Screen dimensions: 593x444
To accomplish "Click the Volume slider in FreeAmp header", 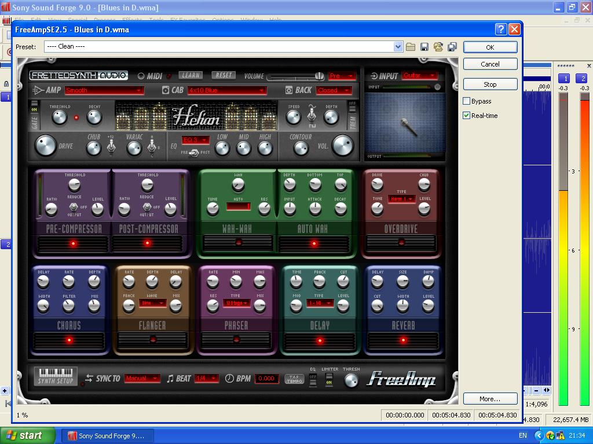I will 295,76.
